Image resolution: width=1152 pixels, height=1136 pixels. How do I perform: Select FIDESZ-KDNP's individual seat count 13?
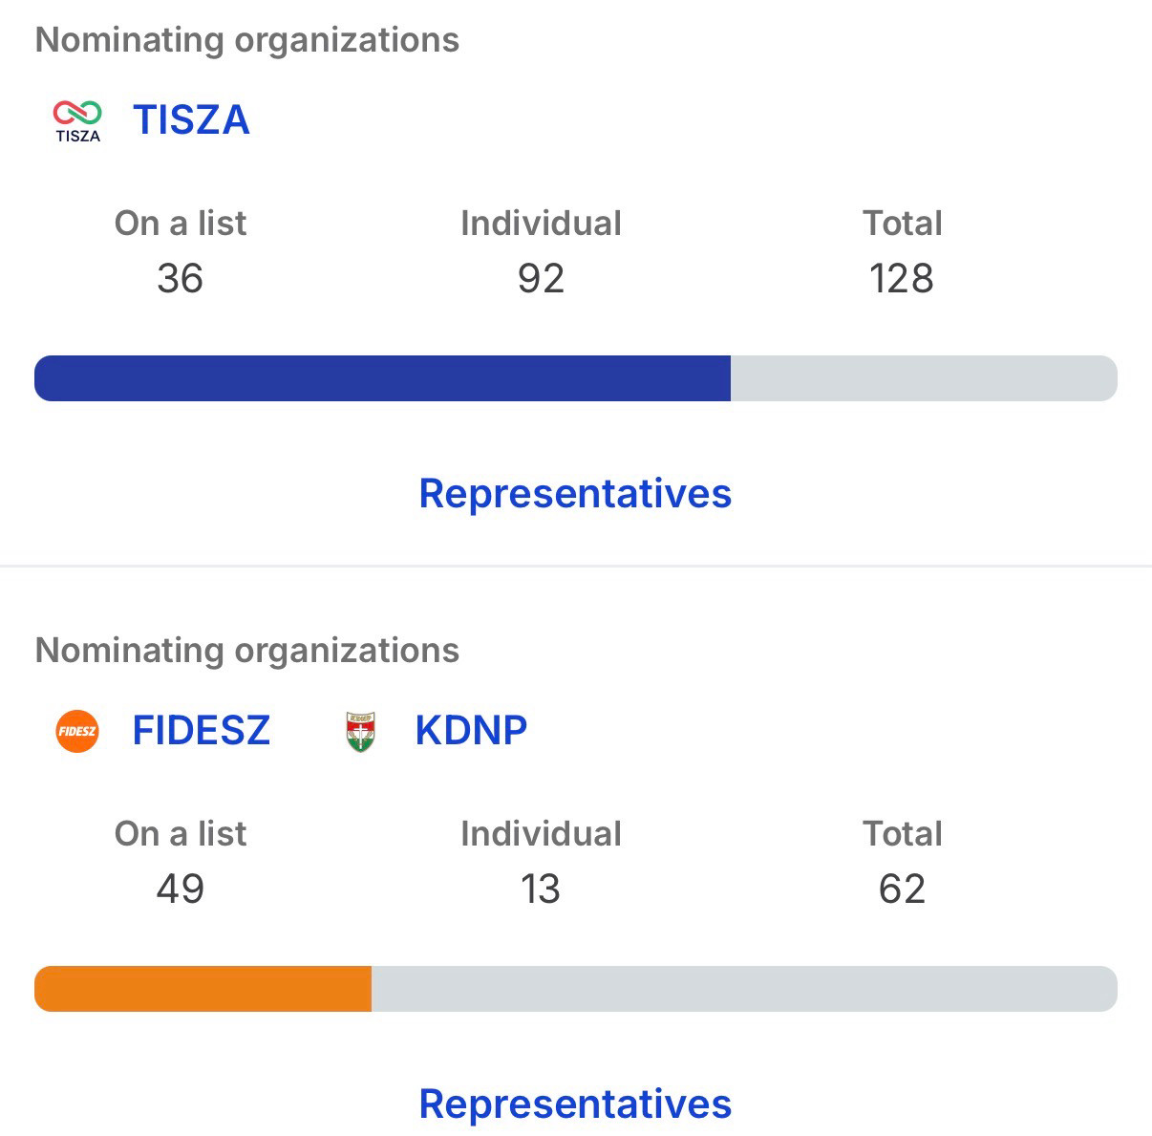pos(541,890)
